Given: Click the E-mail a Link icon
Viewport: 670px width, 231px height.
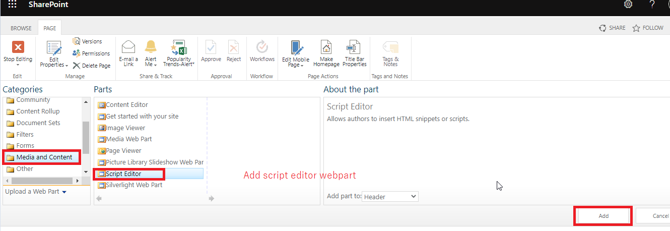Looking at the screenshot, I should tap(128, 47).
